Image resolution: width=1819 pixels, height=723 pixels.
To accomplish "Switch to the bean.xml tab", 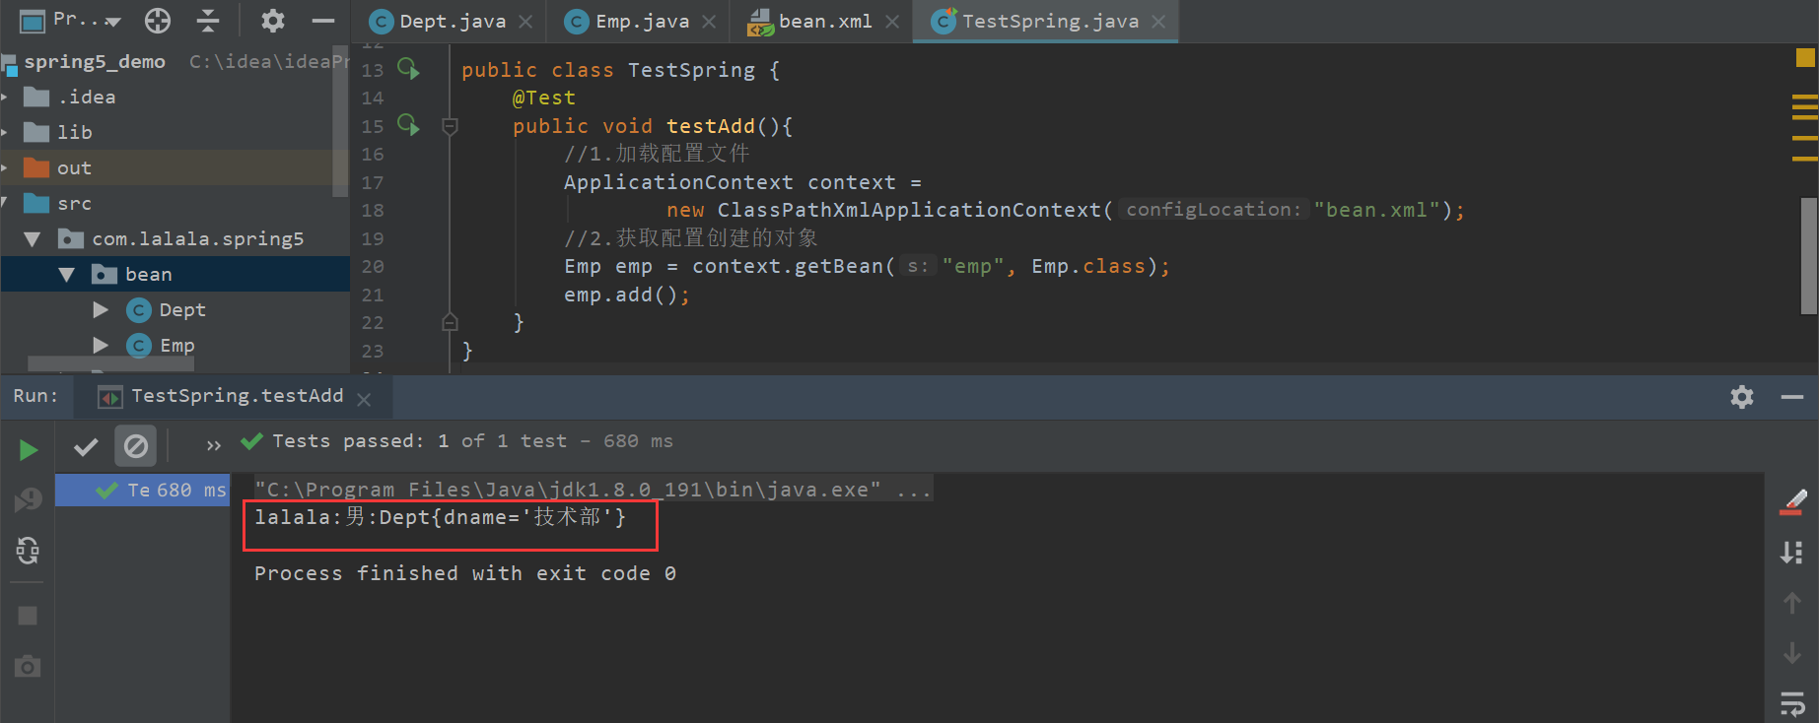I will point(824,21).
